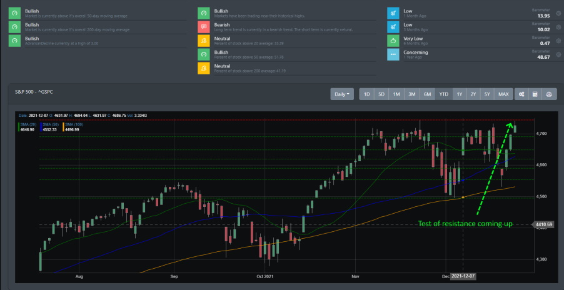Click barometer value 48.67
Screen dimensions: 564x290
click(543, 57)
